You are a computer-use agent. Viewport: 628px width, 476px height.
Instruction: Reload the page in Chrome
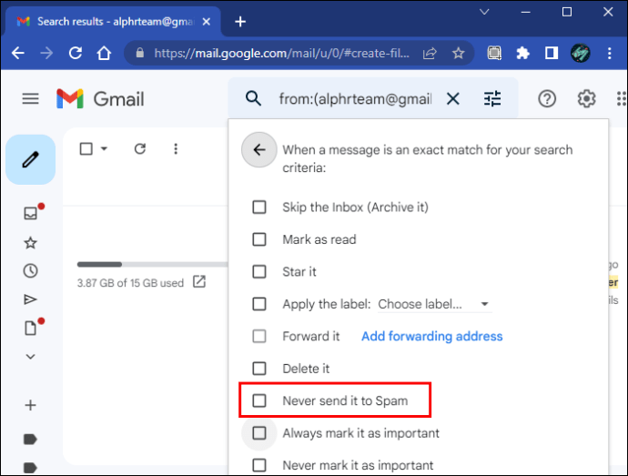pos(76,53)
